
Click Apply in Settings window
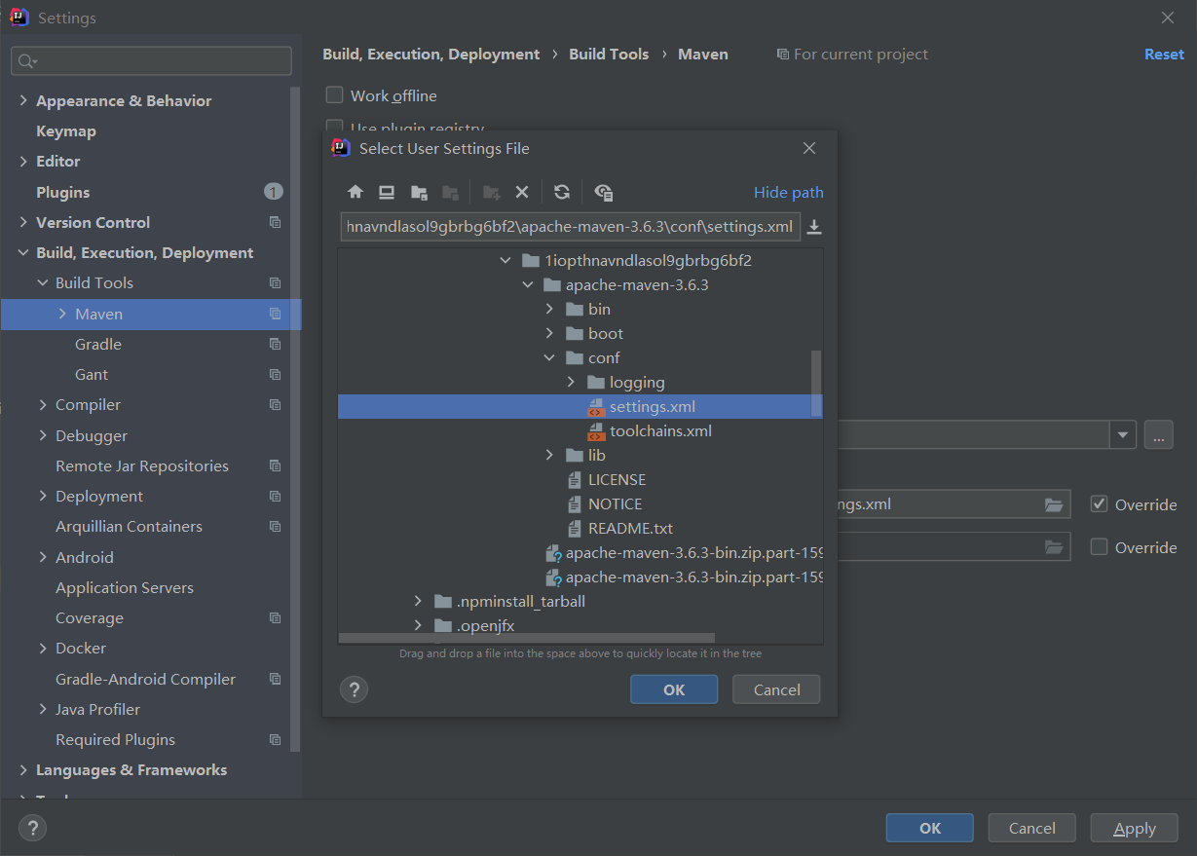tap(1135, 828)
